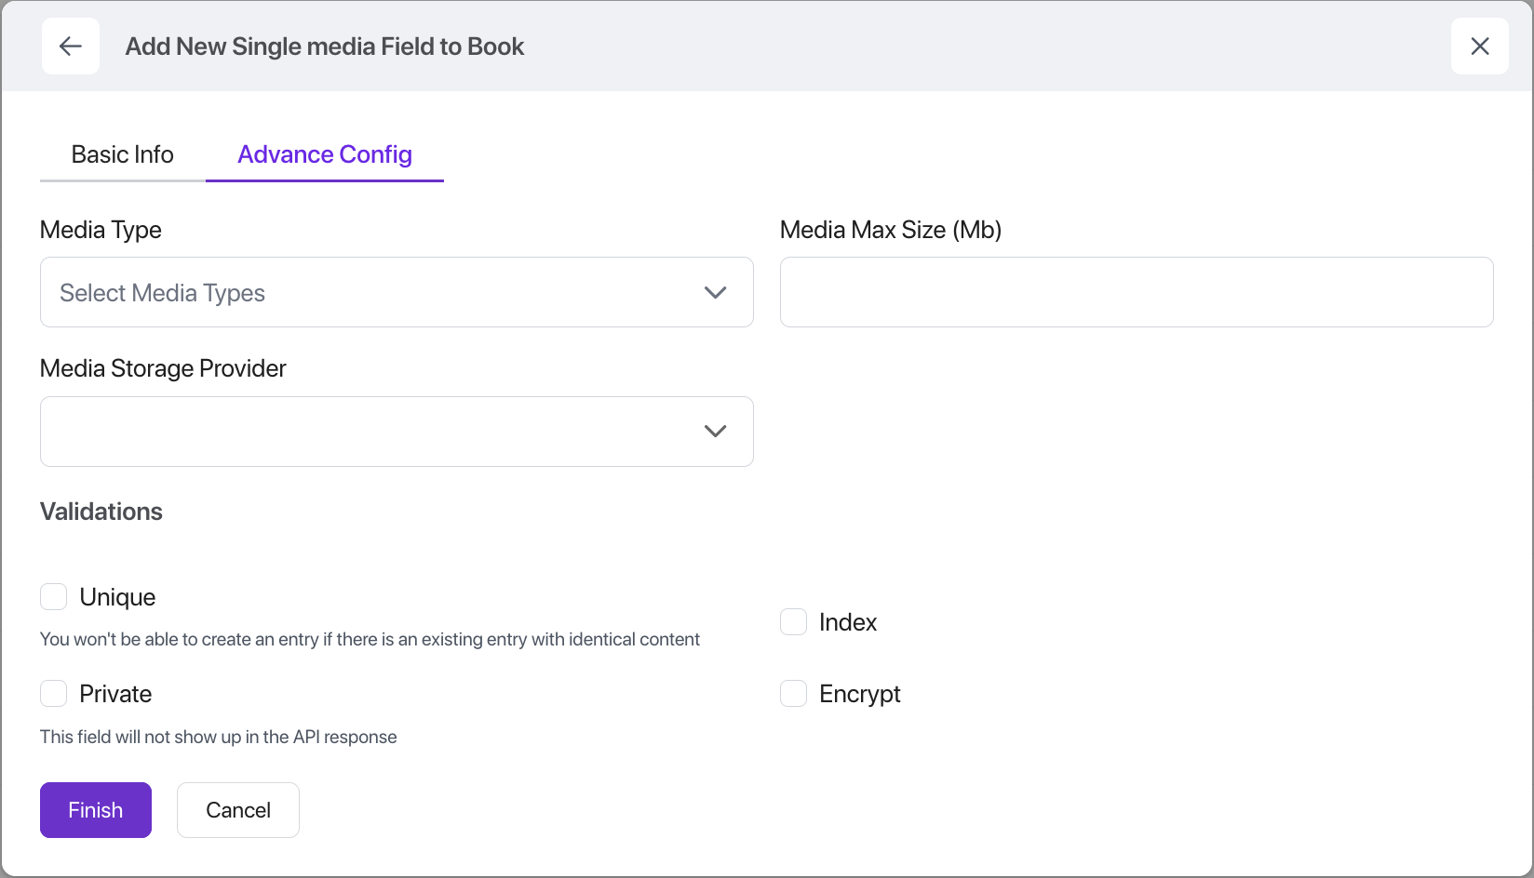
Task: Check the Private checkbox box
Action: click(54, 694)
